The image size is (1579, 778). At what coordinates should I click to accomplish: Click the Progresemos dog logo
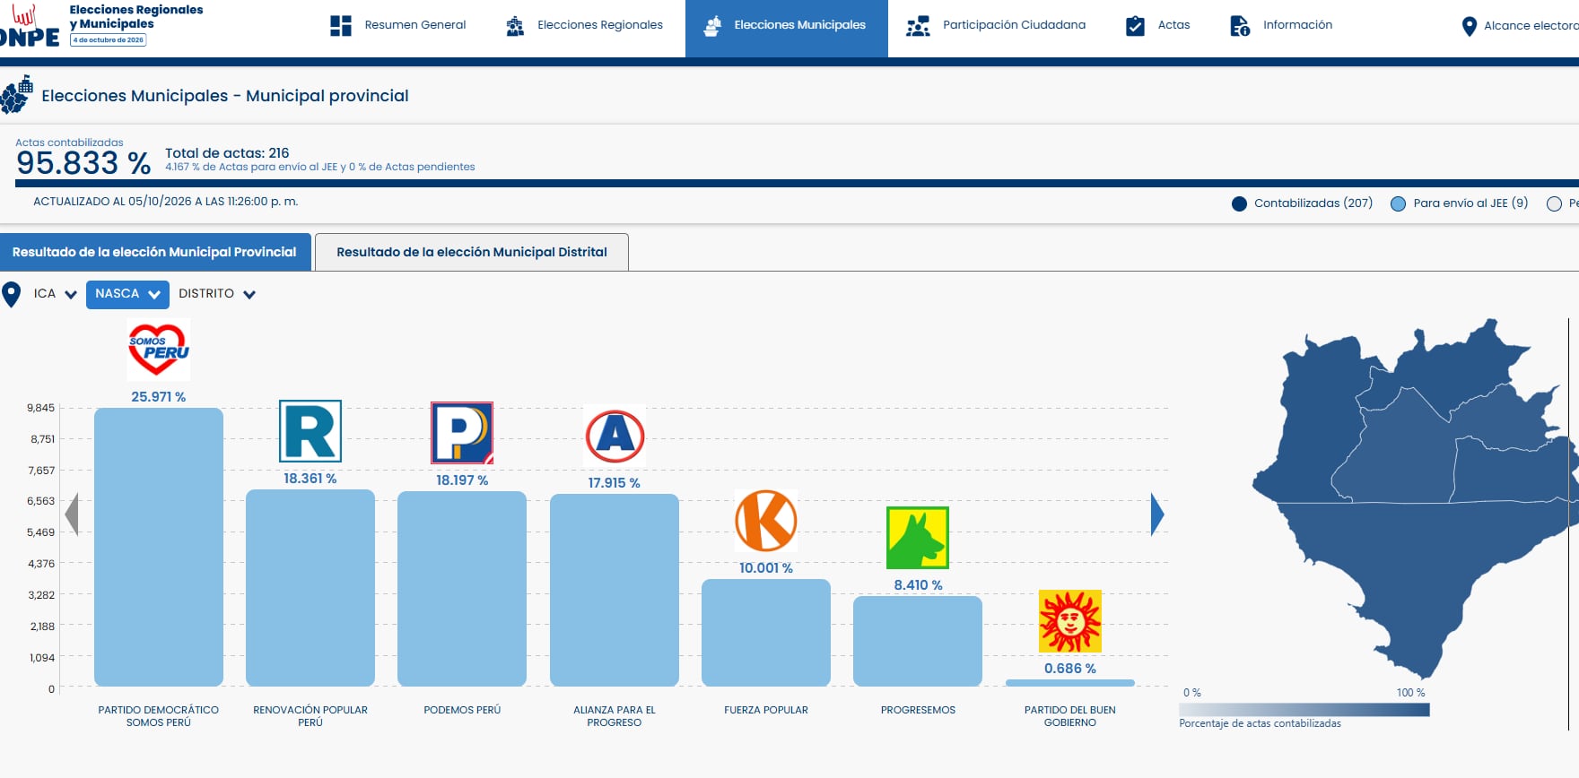tap(918, 538)
